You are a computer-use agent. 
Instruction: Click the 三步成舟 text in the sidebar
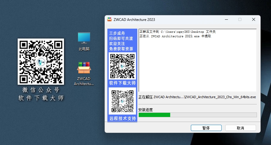coord(117,33)
